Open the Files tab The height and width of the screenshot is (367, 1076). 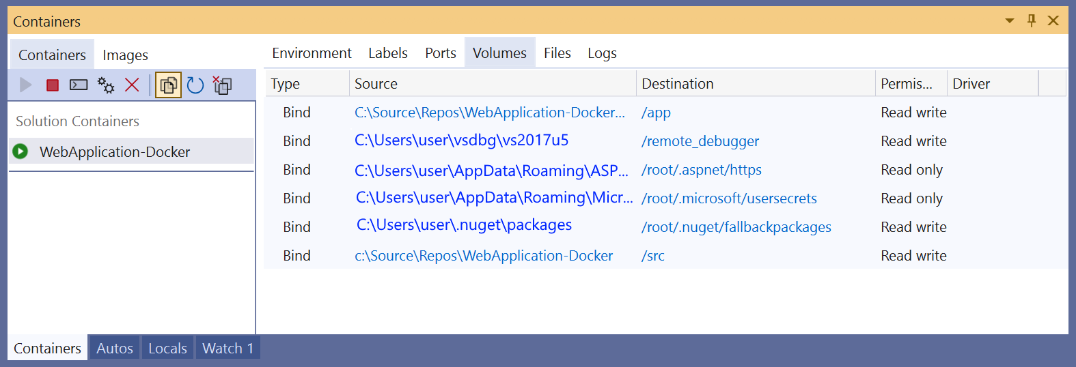557,53
